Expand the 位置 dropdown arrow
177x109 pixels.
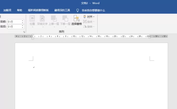pyautogui.click(x=32, y=27)
